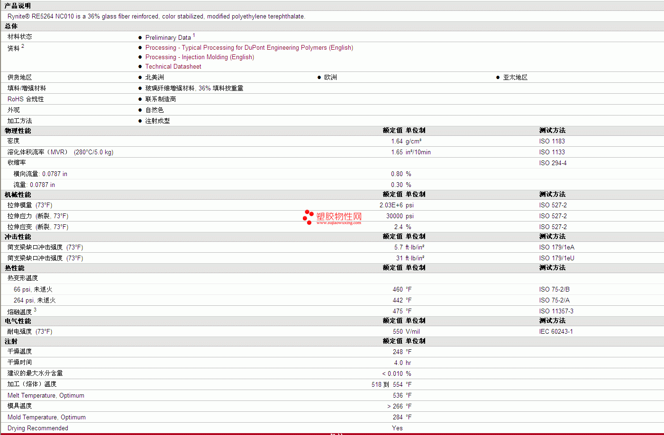Click the 材料状态 row label
664x435 pixels.
(x=20, y=36)
